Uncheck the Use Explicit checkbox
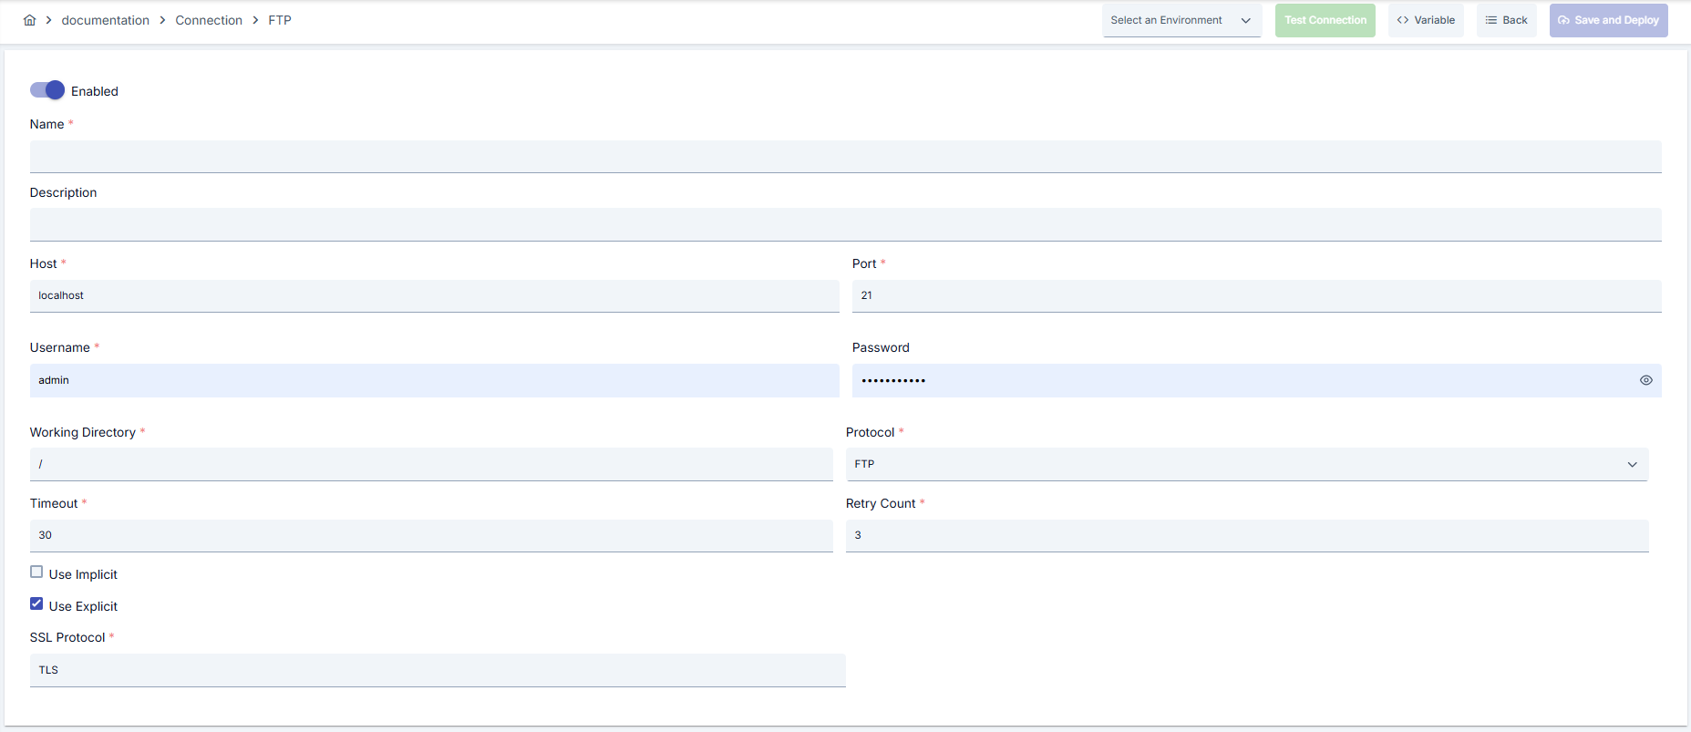1691x732 pixels. tap(36, 604)
